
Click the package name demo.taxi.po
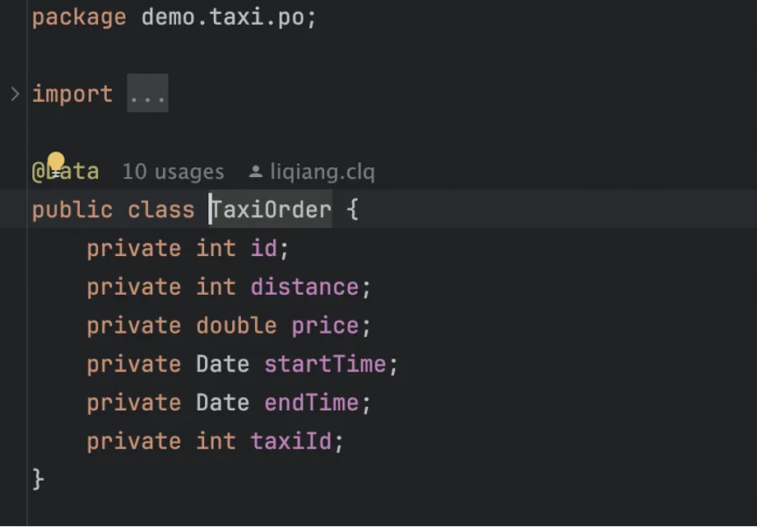point(222,18)
